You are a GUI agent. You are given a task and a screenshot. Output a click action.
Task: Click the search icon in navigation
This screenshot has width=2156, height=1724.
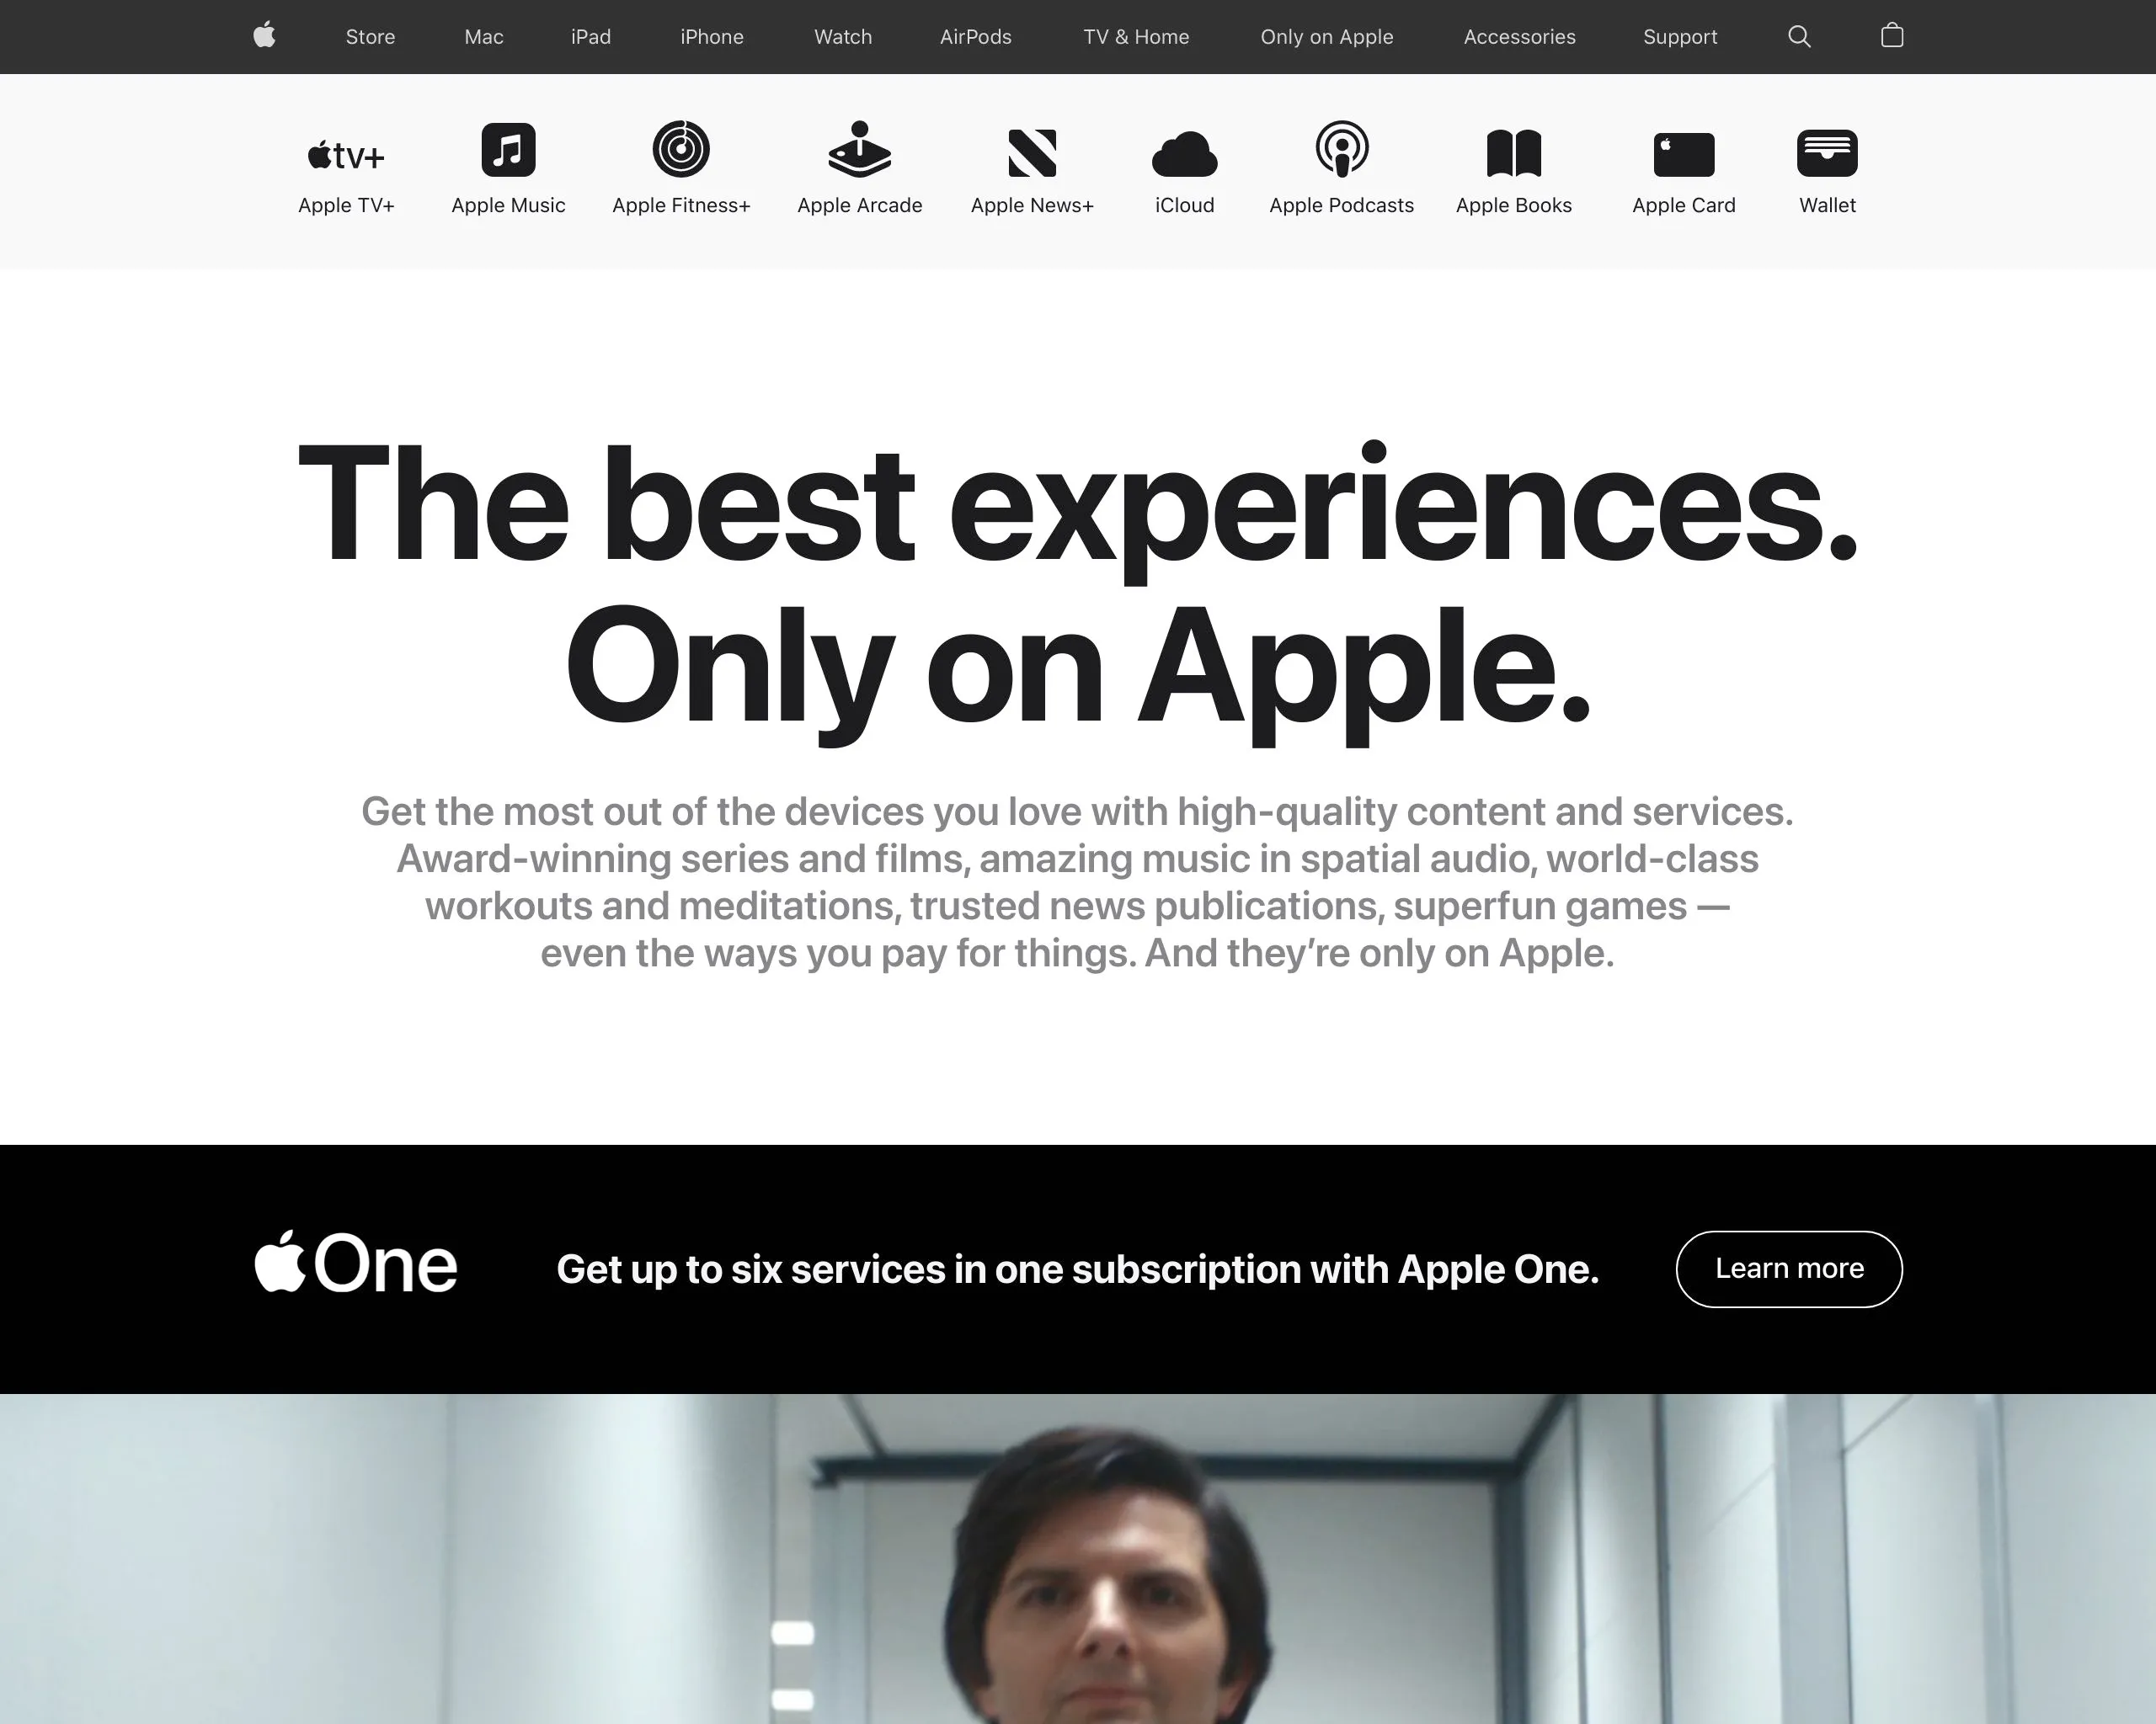coord(1799,37)
